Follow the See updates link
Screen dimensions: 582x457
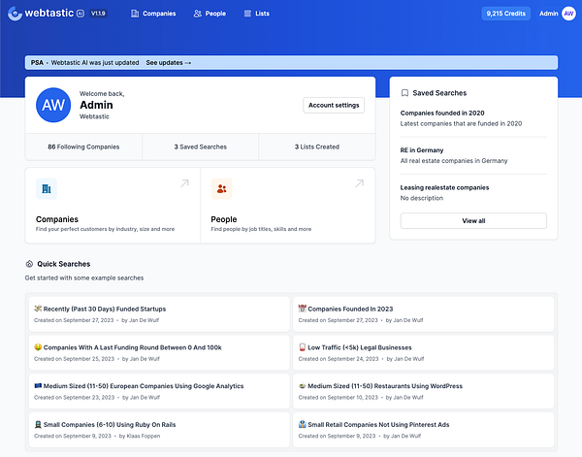pos(169,63)
